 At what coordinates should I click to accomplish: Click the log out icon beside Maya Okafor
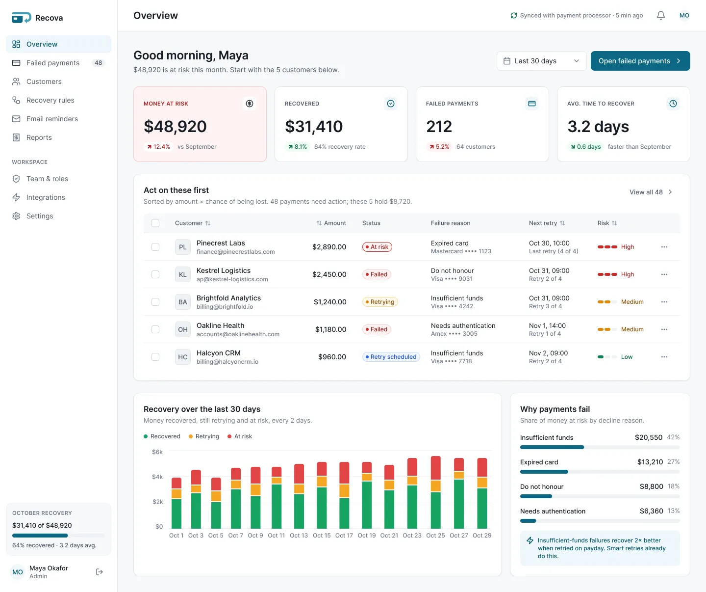[x=100, y=572]
